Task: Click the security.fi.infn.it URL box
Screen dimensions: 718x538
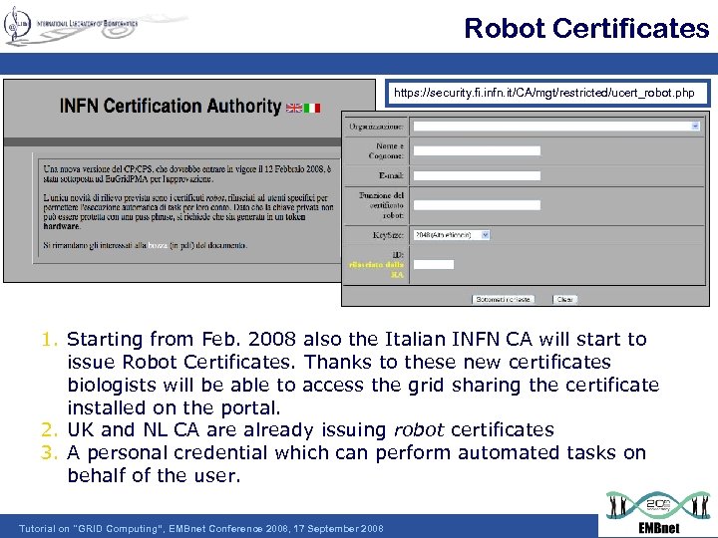Action: tap(547, 94)
